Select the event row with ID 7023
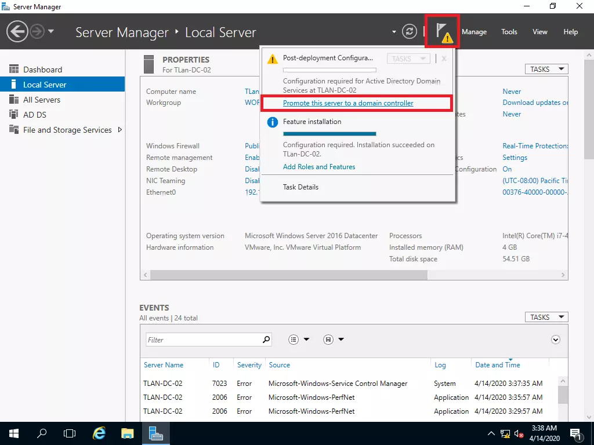 click(x=349, y=384)
